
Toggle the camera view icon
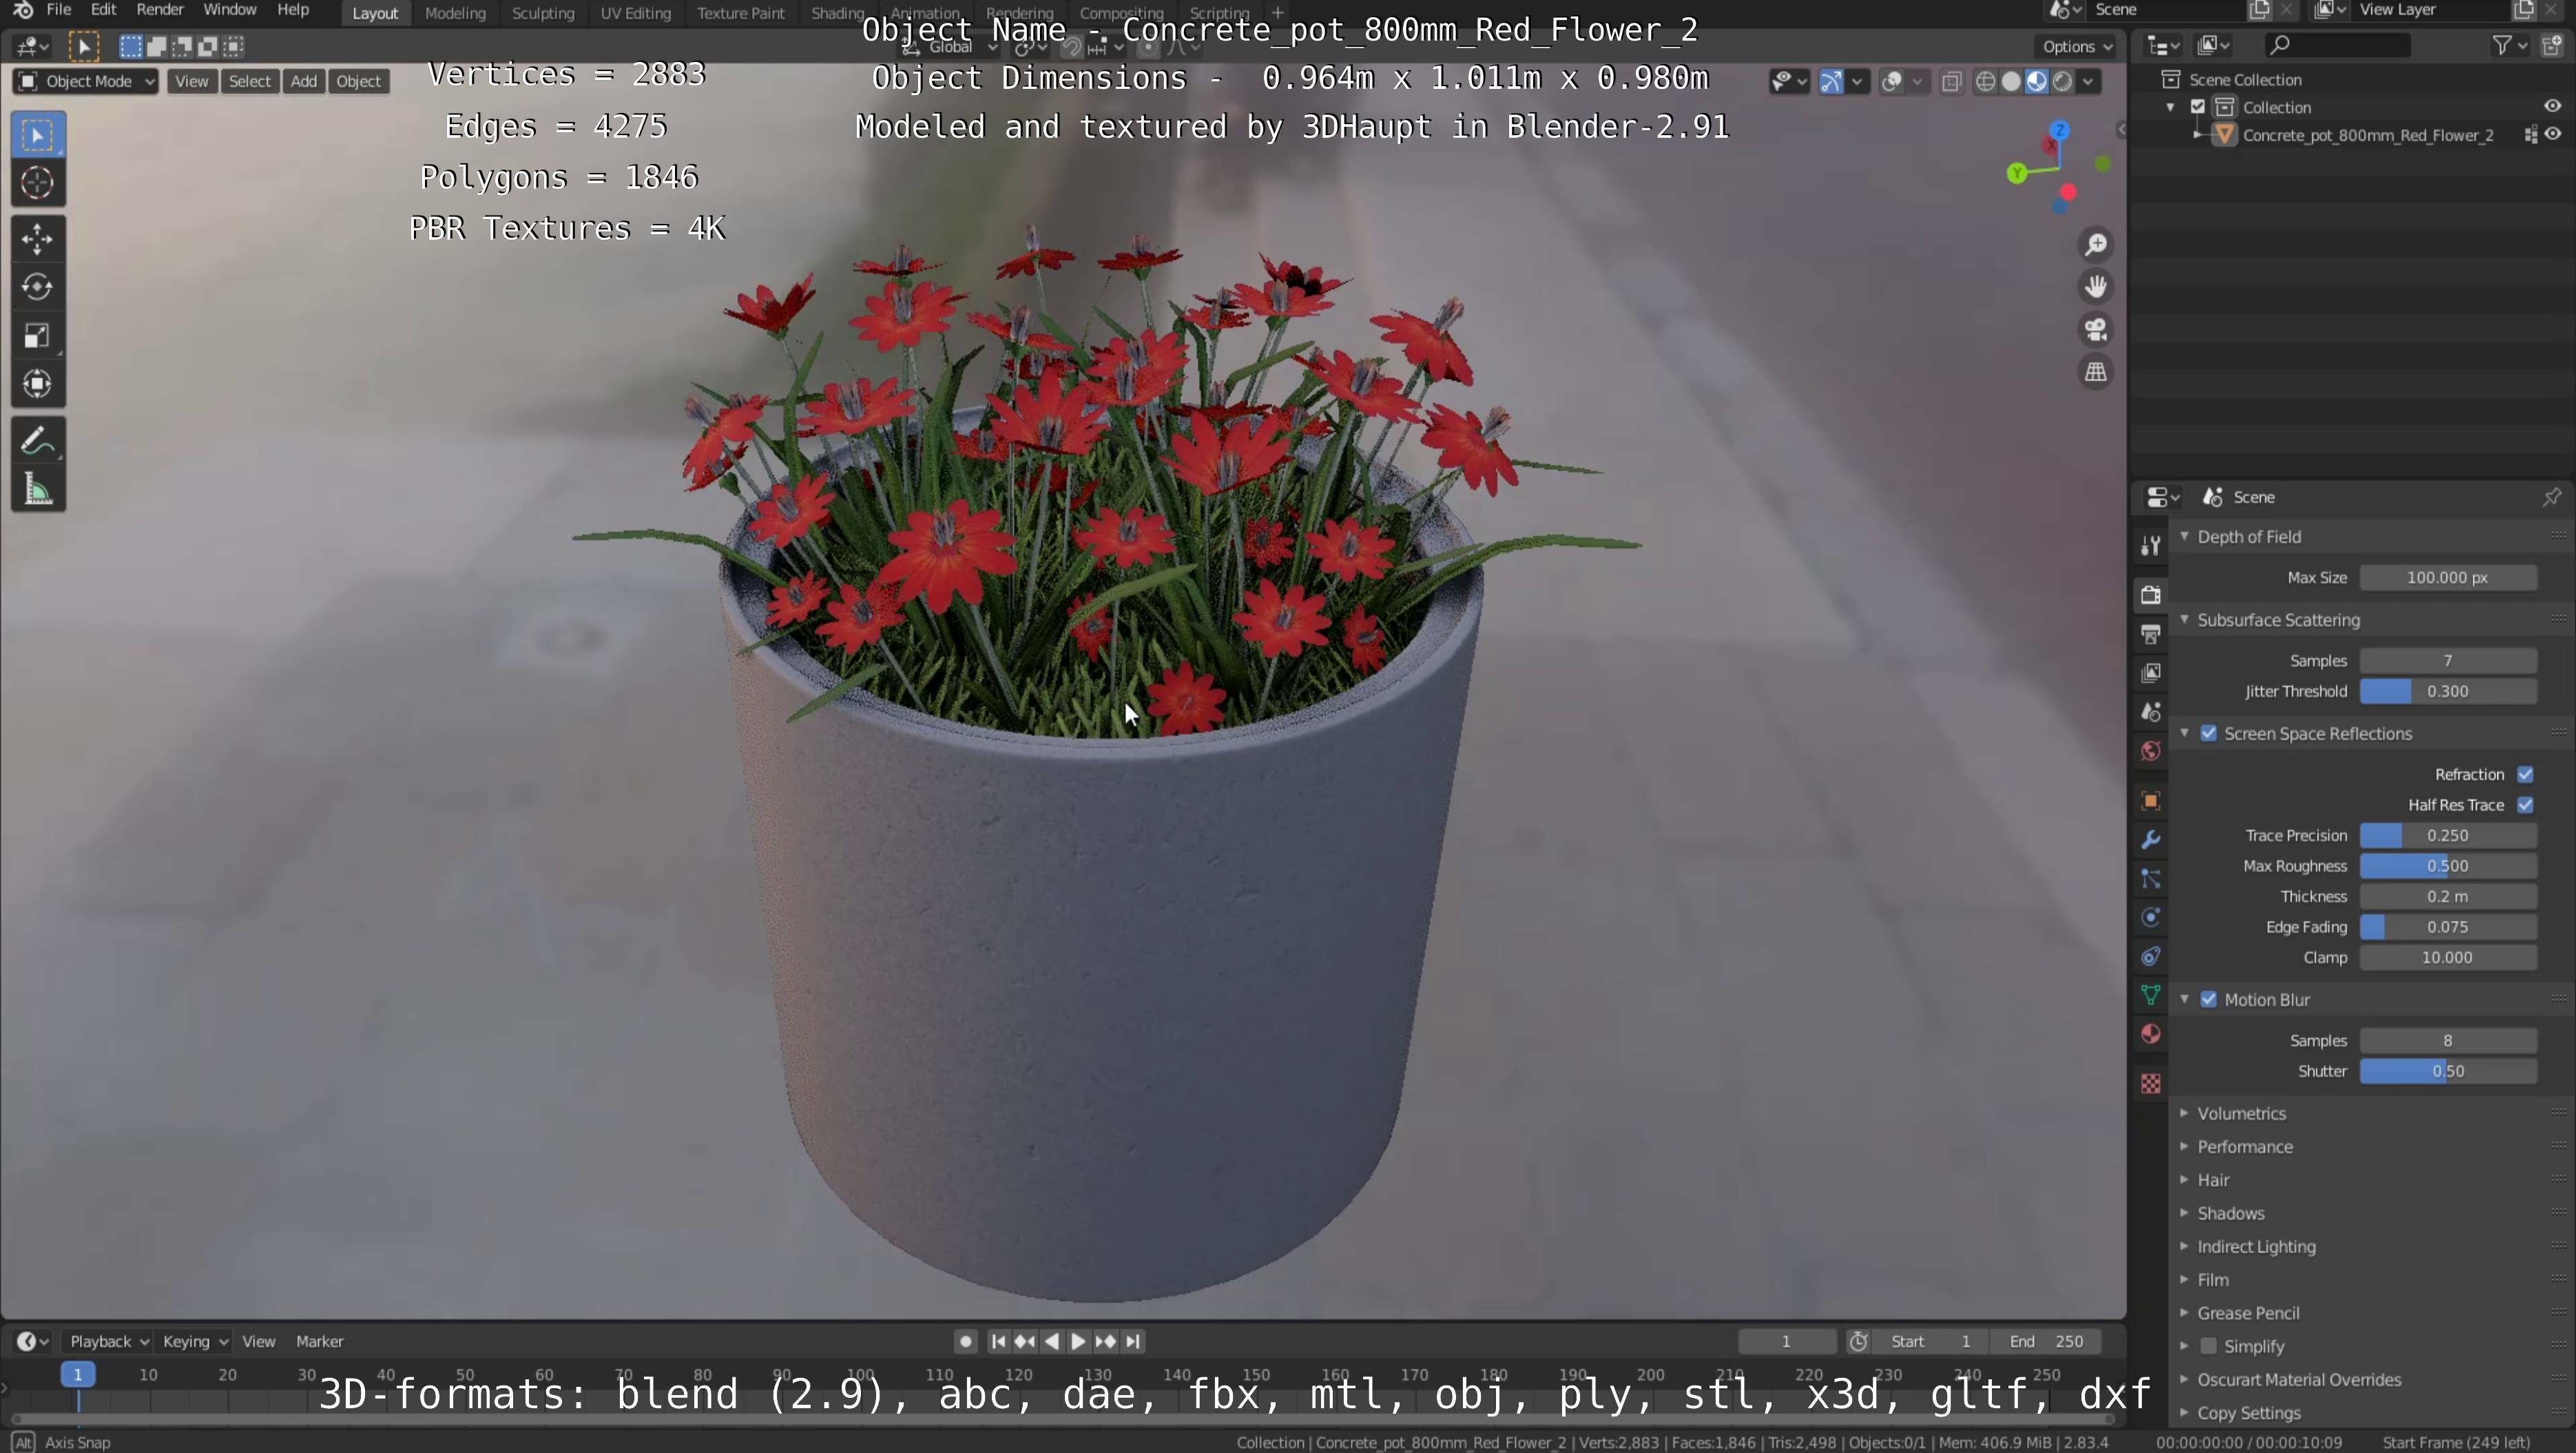(x=2096, y=329)
